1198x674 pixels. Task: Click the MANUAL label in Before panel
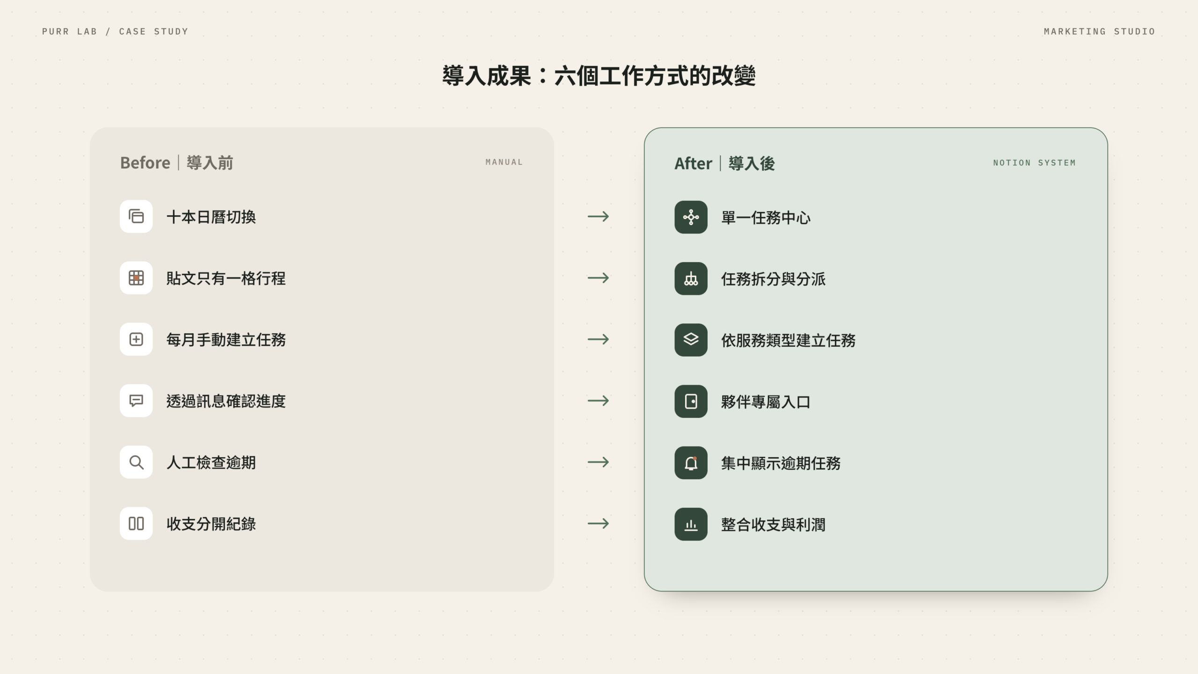click(x=504, y=162)
